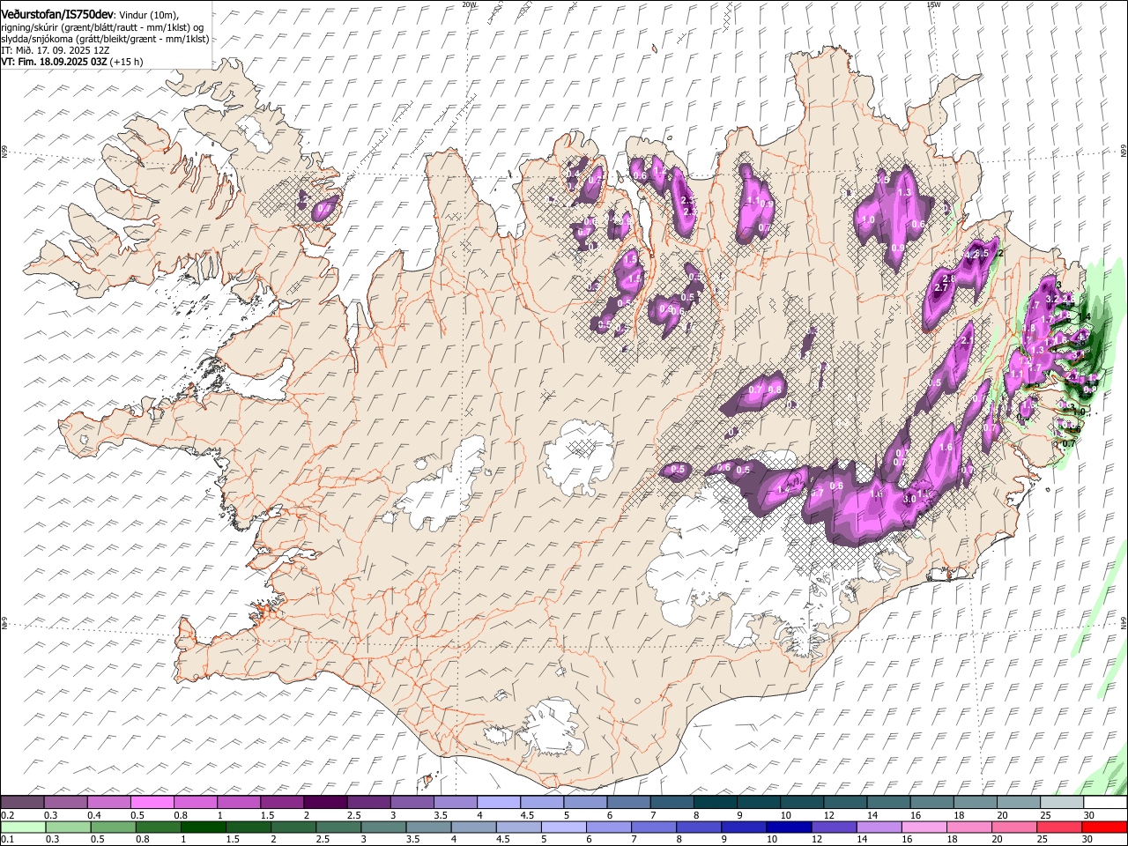Select bottom scale swatch between 2 and 2.5
Image resolution: width=1128 pixels, height=846 pixels.
(x=293, y=827)
